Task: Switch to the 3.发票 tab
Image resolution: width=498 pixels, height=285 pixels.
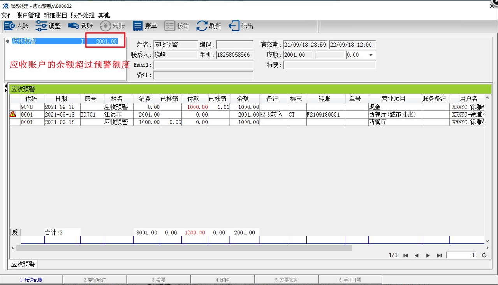Action: tap(159, 280)
